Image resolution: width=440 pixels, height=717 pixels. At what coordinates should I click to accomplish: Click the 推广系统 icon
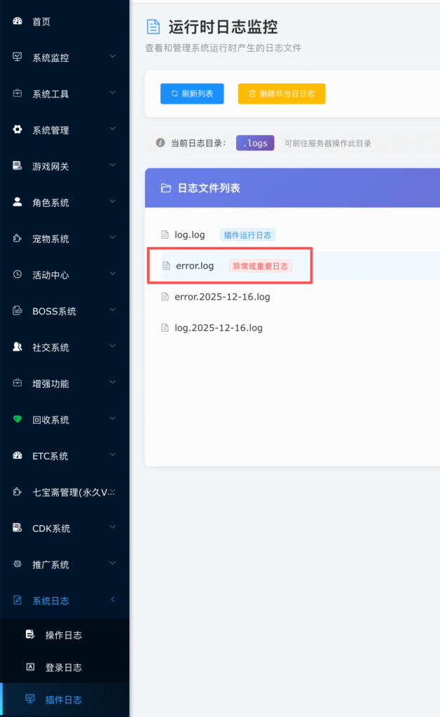click(18, 564)
